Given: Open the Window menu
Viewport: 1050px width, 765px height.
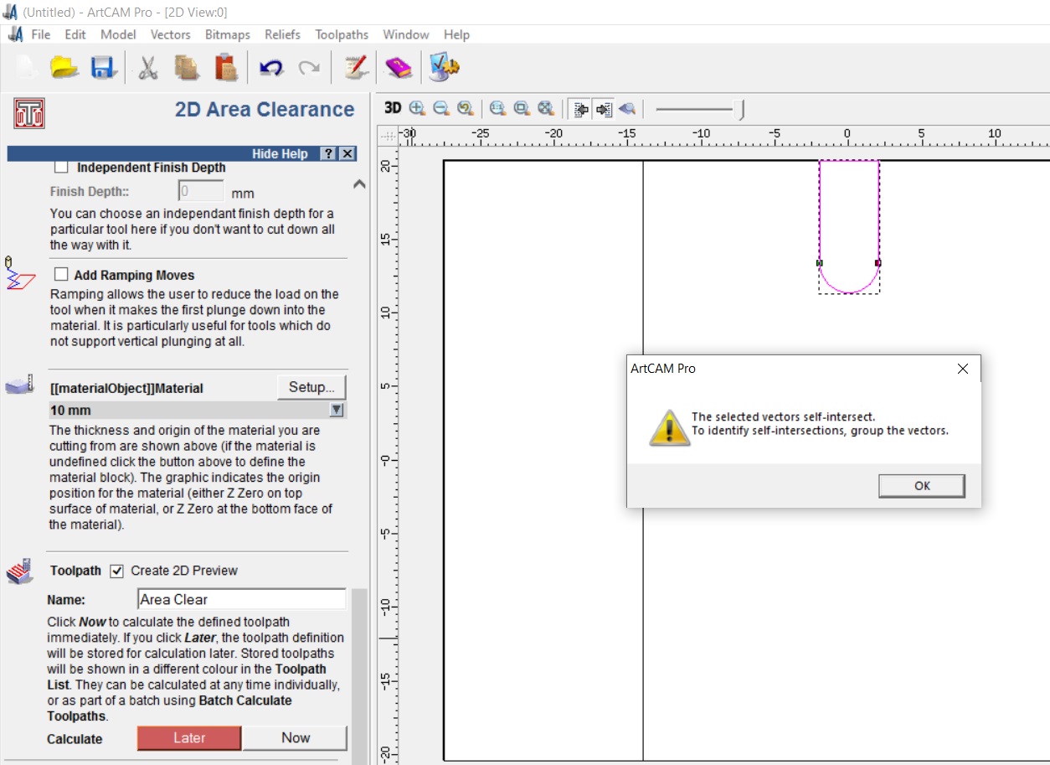Looking at the screenshot, I should pos(406,34).
